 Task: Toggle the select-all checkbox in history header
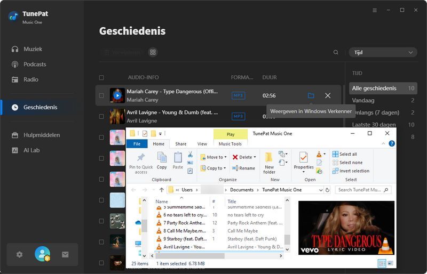pos(101,78)
